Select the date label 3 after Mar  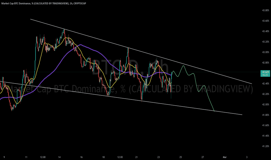click(247, 157)
